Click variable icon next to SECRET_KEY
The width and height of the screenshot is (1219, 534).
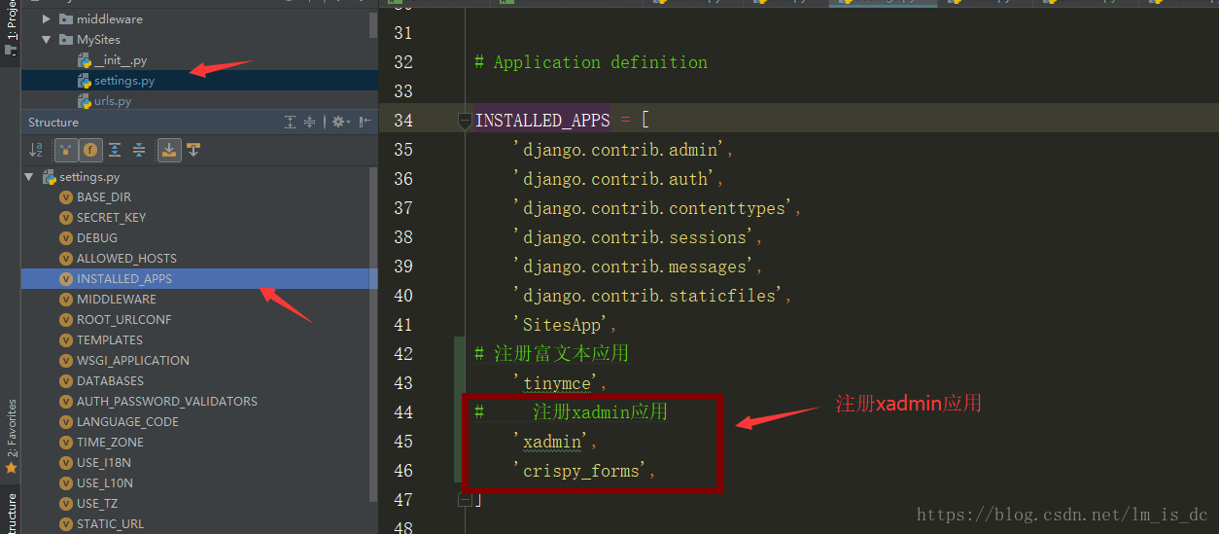[66, 218]
